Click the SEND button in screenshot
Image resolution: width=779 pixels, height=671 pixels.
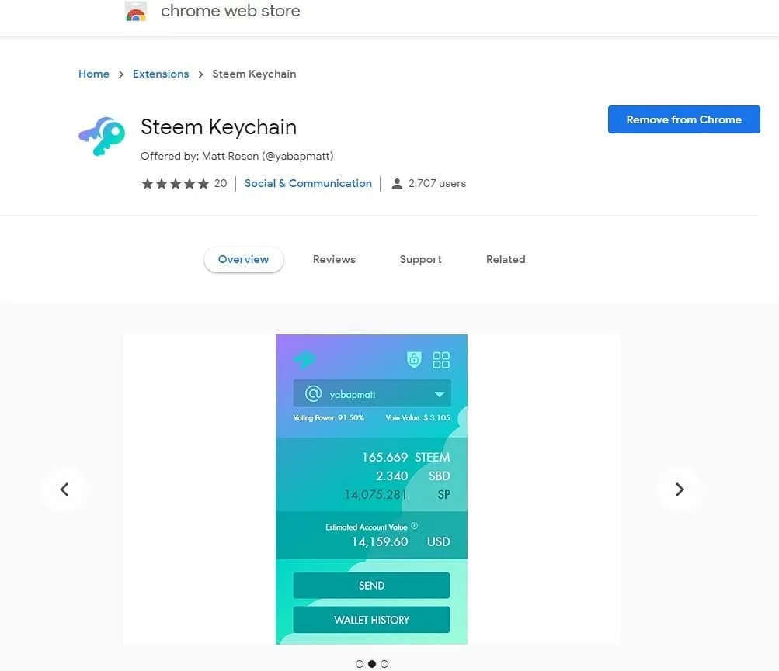pos(371,585)
